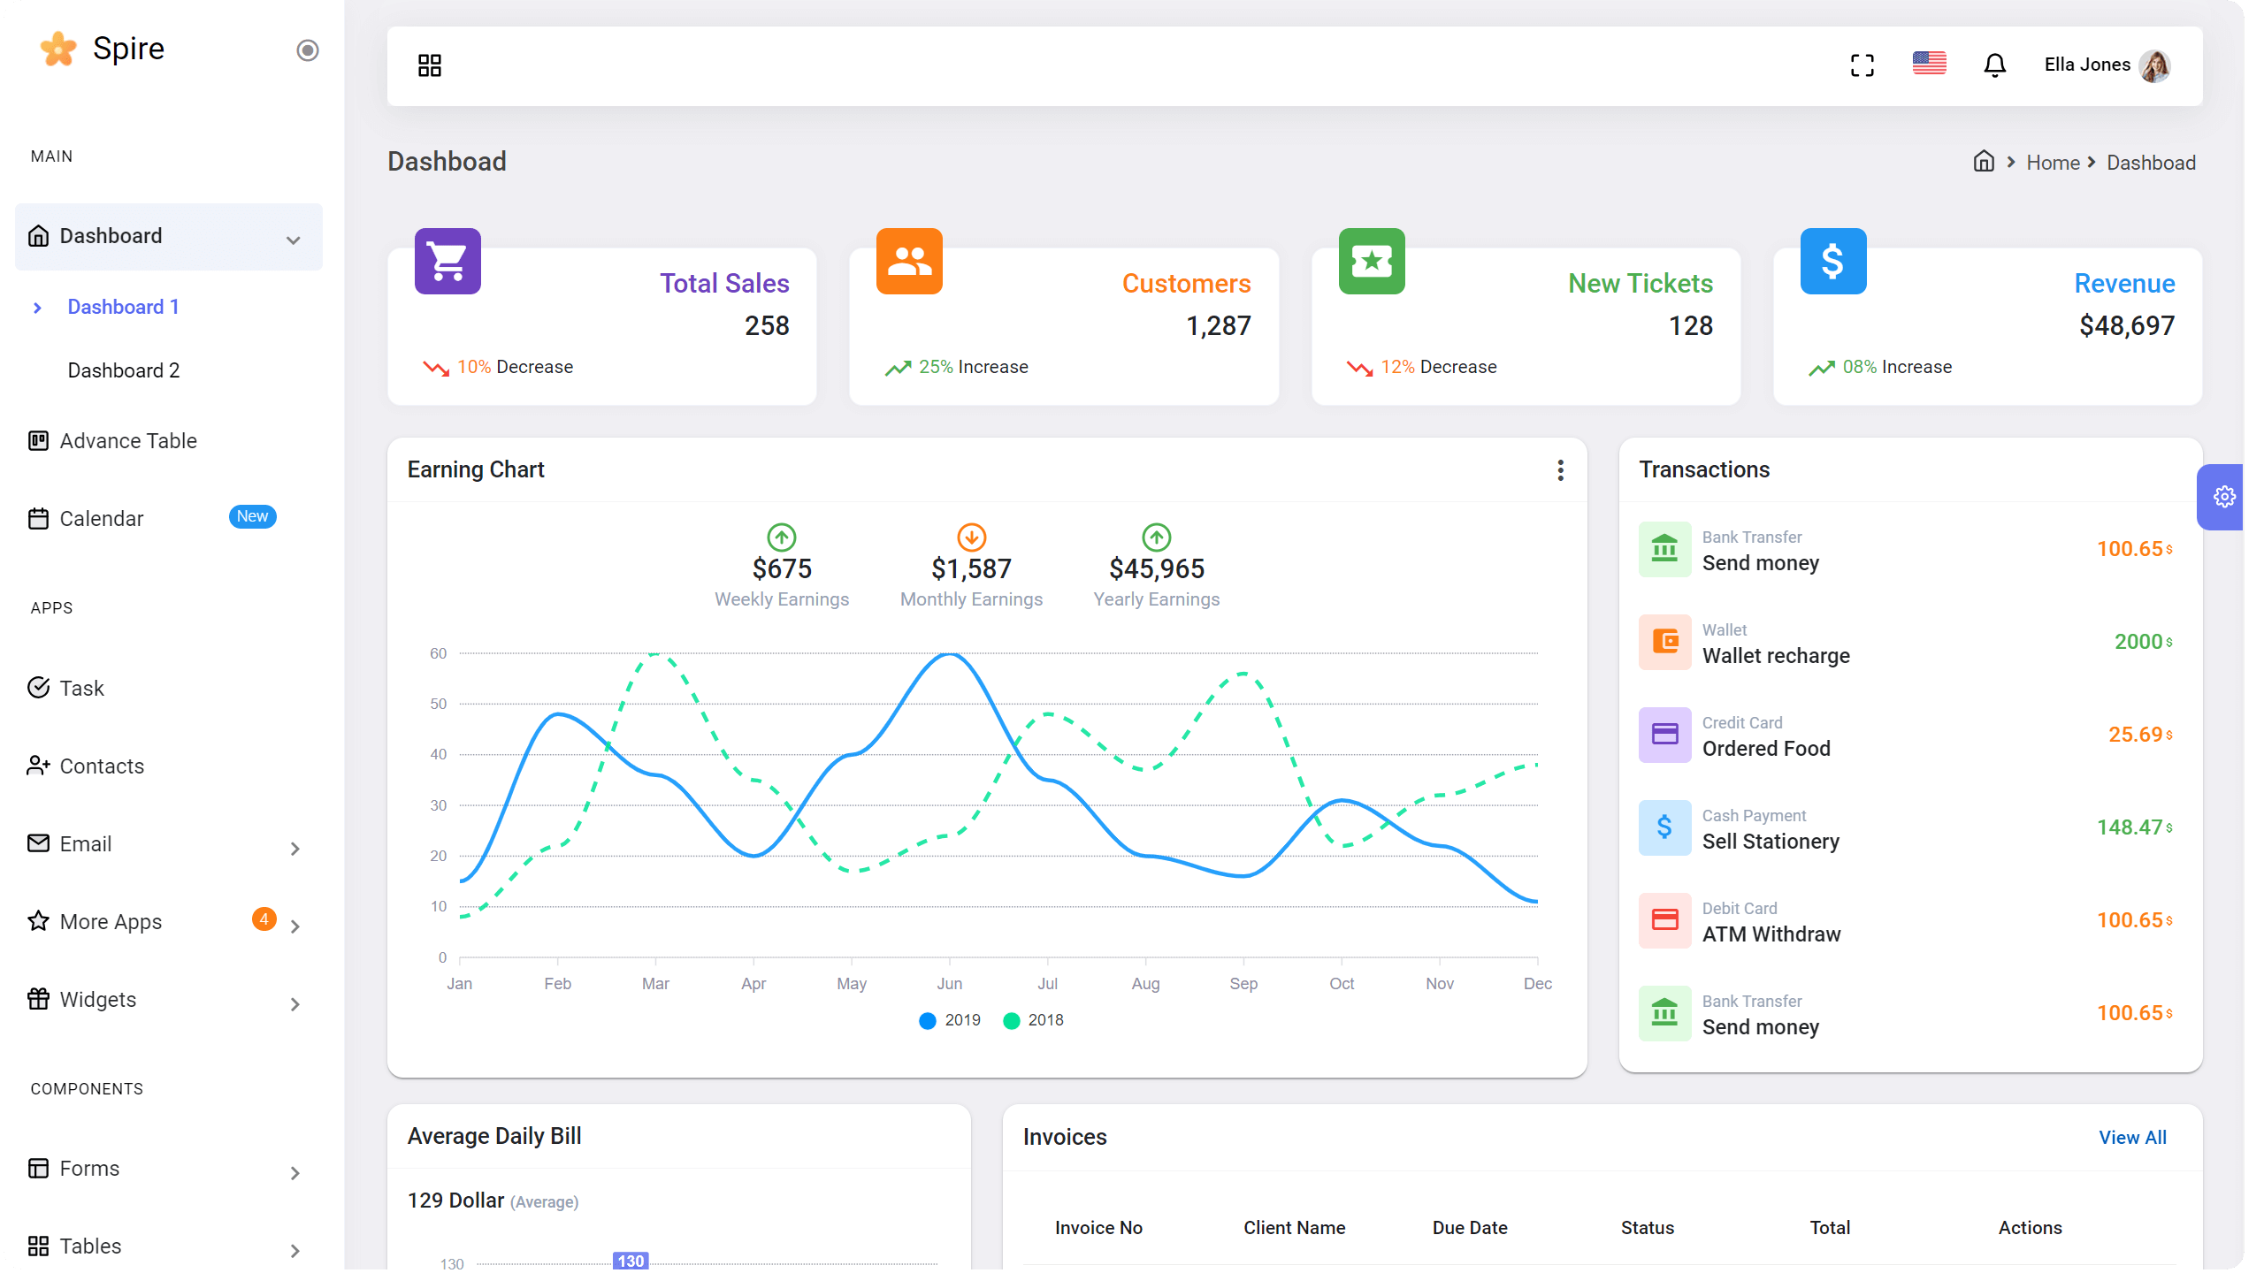
Task: Open notifications with the bell icon
Action: 1994,65
